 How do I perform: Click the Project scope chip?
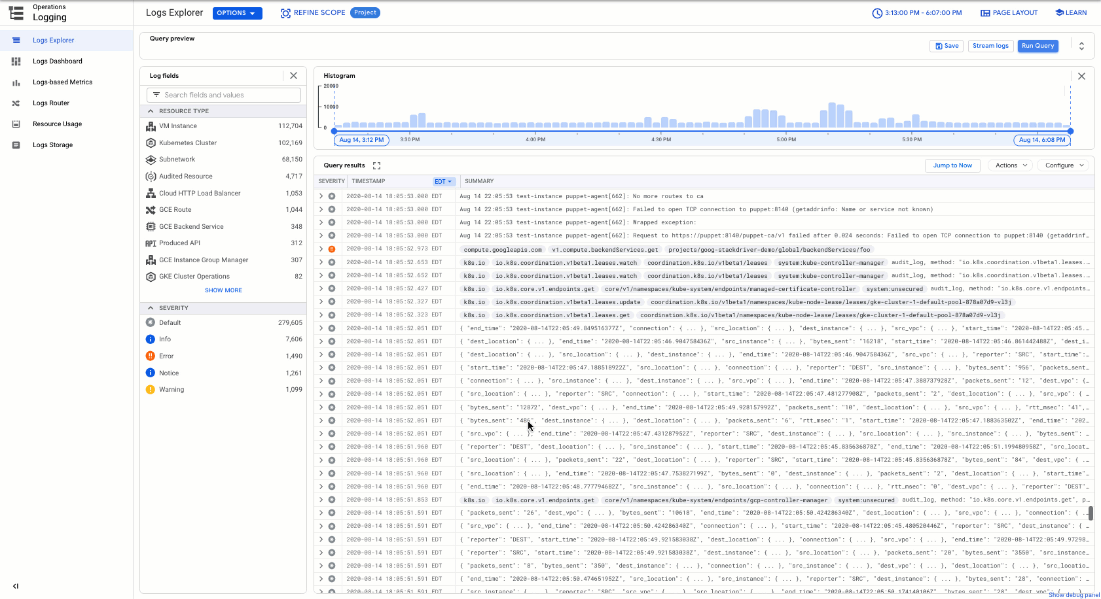click(x=365, y=12)
